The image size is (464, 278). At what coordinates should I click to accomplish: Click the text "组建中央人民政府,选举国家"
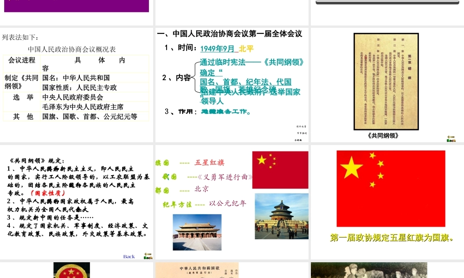(x=251, y=92)
